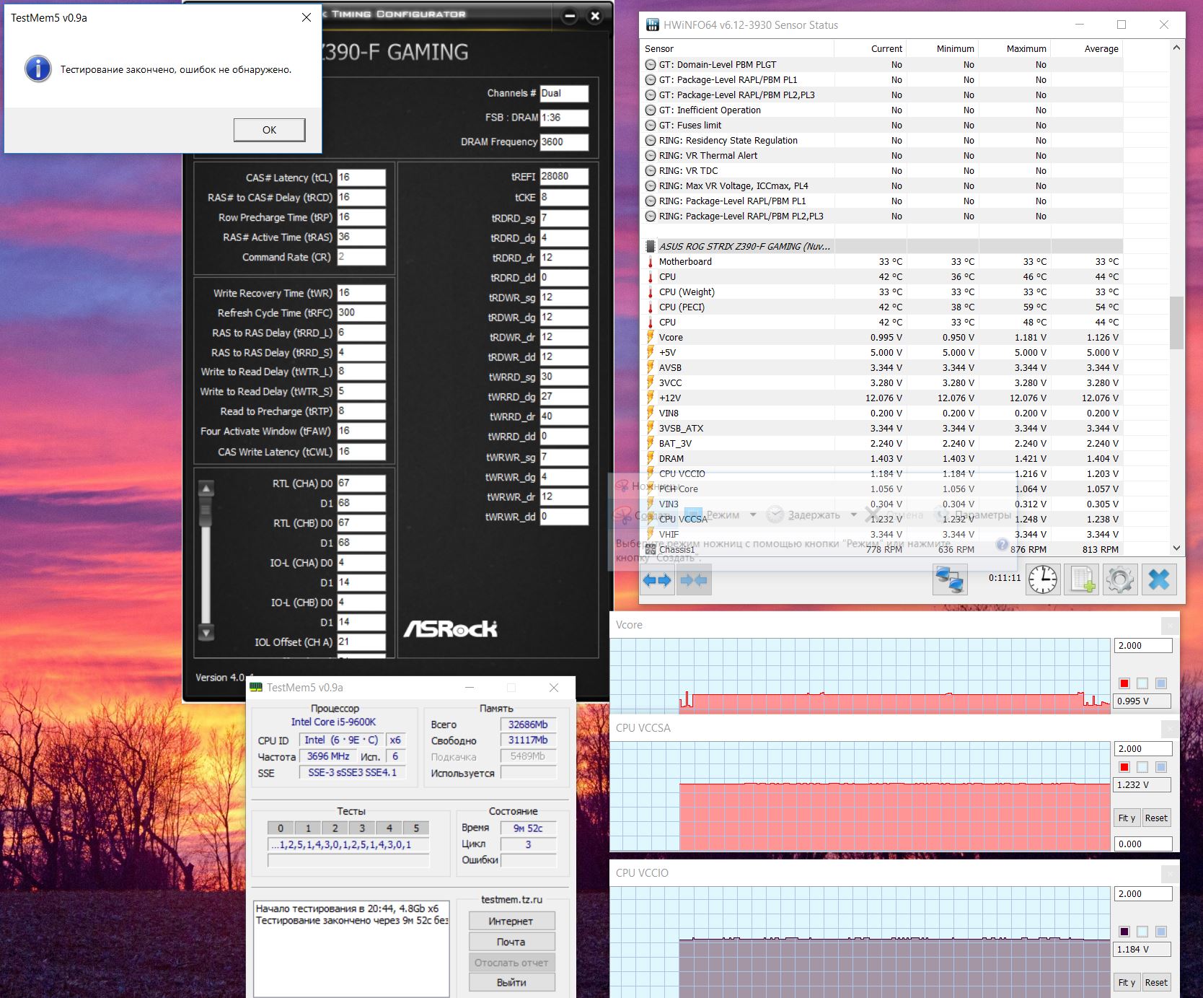Reset the HWiNFO elapsed time clock

pos(1043,579)
